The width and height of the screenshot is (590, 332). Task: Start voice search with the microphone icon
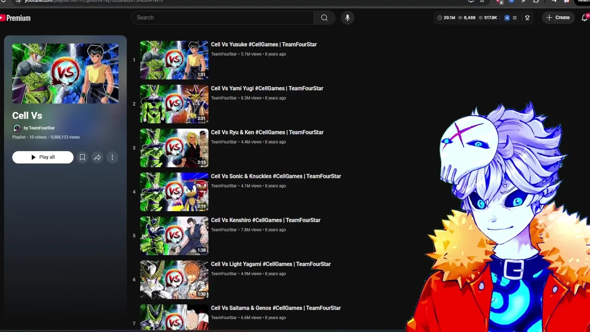coord(348,18)
